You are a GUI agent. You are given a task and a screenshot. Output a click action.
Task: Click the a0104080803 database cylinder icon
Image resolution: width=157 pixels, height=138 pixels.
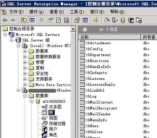tap(38, 101)
